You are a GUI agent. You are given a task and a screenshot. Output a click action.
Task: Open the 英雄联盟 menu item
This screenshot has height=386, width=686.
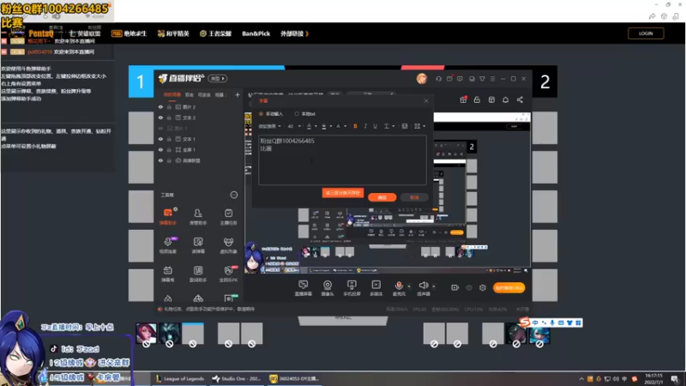[85, 33]
